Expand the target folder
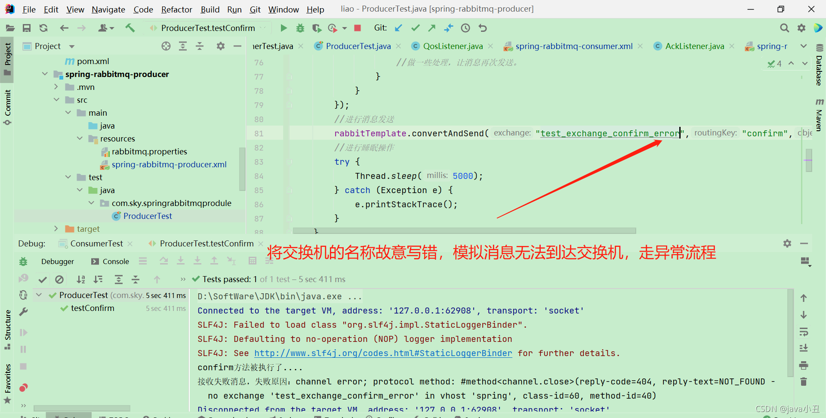Screen dimensions: 826x418 click(56, 229)
